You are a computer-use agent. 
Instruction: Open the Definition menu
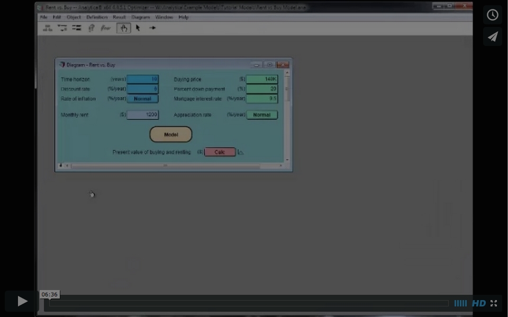[x=97, y=17]
